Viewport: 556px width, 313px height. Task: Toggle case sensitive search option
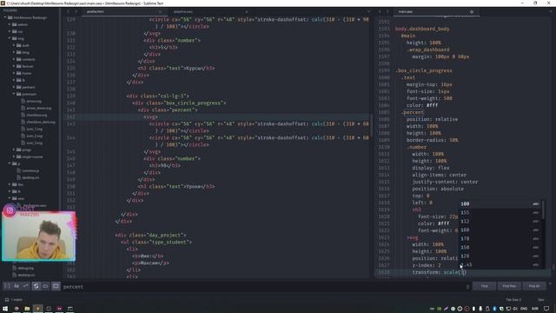[x=17, y=286]
